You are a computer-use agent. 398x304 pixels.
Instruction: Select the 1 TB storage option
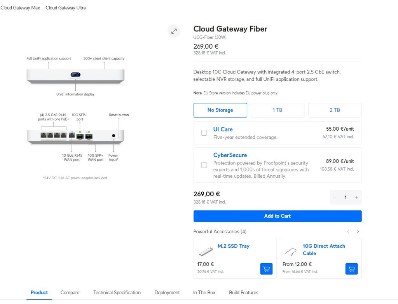[x=278, y=110]
